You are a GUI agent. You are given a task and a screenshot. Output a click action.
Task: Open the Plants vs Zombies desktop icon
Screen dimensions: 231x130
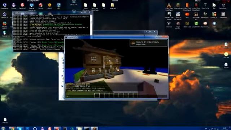[205, 15]
